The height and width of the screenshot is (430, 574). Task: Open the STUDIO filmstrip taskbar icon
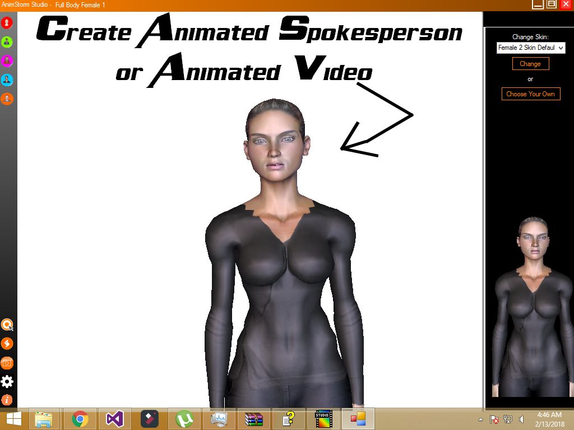click(323, 419)
